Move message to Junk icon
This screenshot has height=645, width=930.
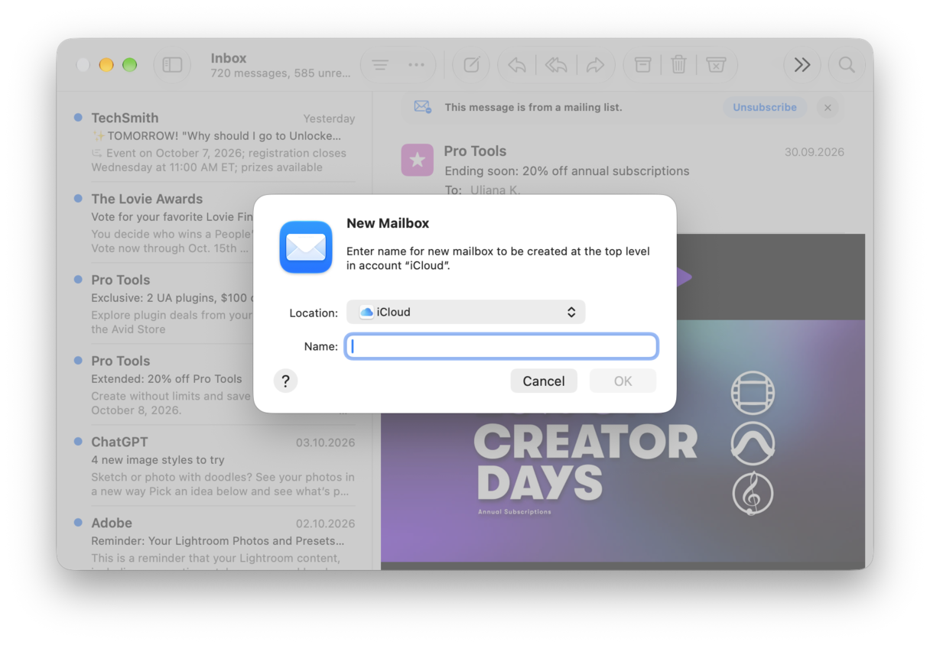click(716, 66)
